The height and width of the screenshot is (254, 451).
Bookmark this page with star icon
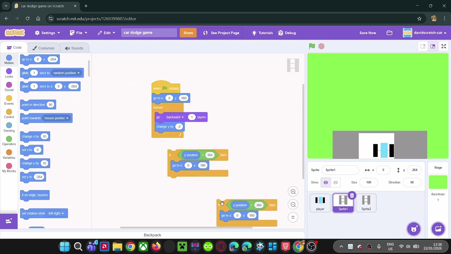419,19
